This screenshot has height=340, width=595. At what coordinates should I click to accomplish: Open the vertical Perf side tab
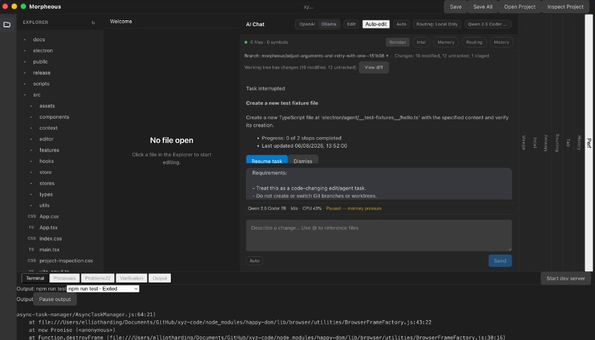tap(589, 142)
